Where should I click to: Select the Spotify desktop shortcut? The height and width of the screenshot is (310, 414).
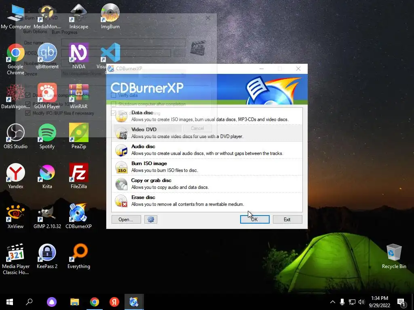(47, 136)
